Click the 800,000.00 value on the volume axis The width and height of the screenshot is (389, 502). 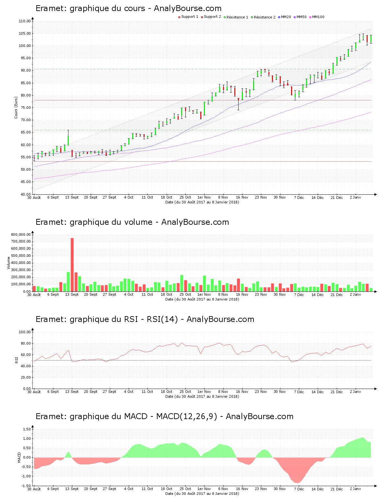(21, 234)
